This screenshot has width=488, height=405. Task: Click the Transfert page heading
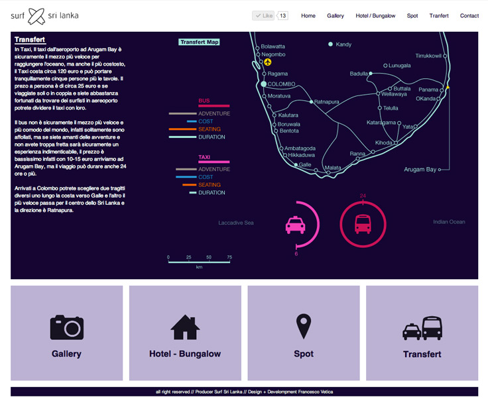(x=30, y=40)
